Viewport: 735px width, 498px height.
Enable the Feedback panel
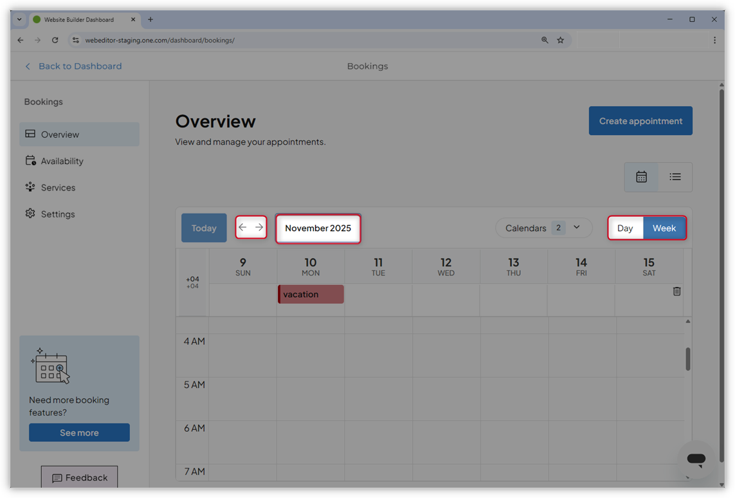[x=79, y=477]
